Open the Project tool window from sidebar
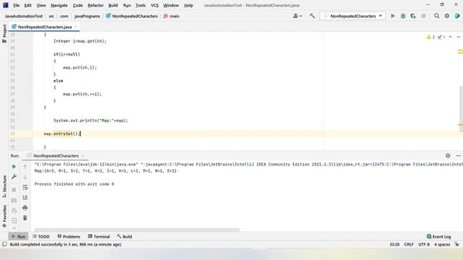 coord(4,33)
